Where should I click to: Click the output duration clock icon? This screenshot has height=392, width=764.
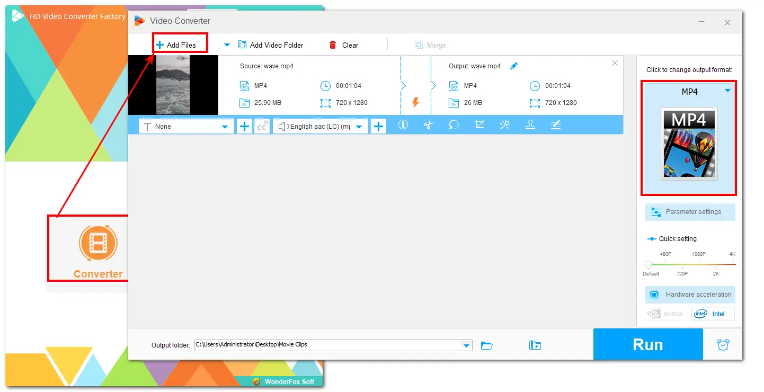pos(535,86)
